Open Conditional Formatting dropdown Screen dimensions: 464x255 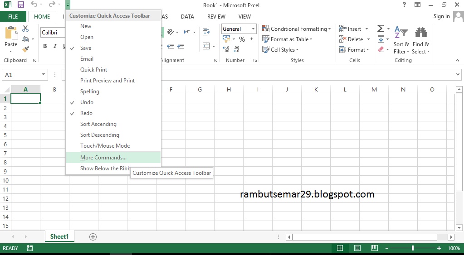tap(297, 29)
